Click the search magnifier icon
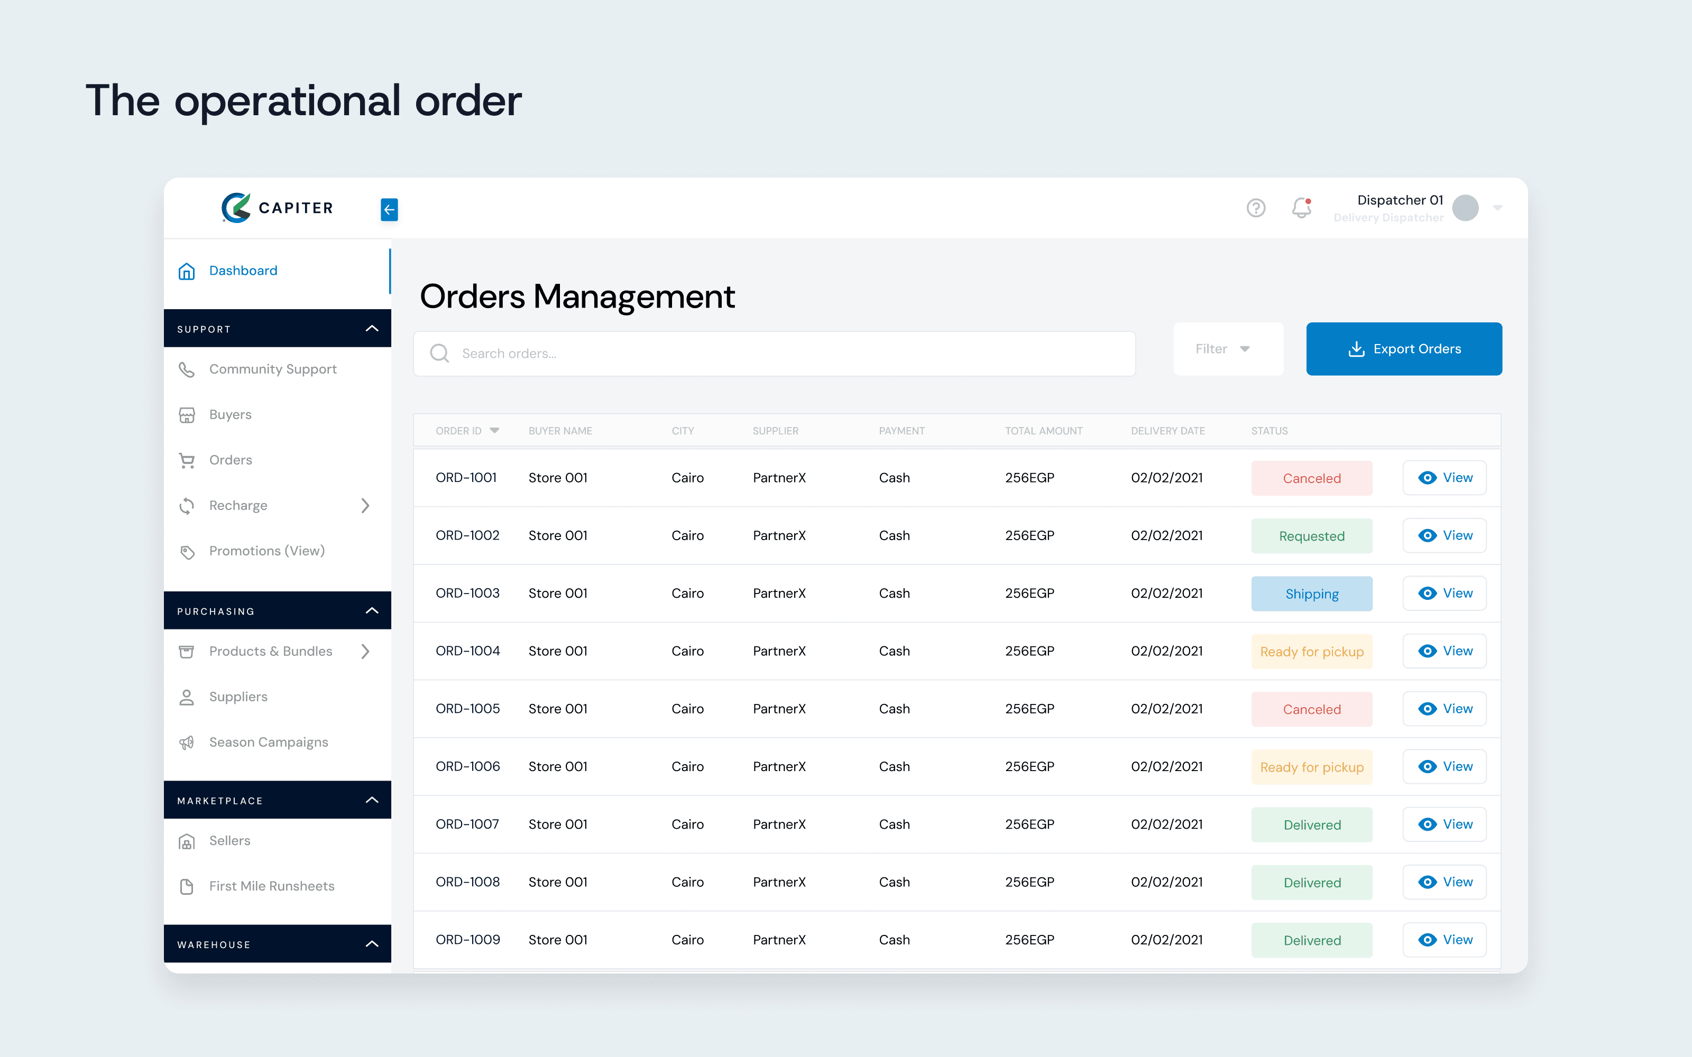This screenshot has width=1692, height=1057. [x=439, y=353]
